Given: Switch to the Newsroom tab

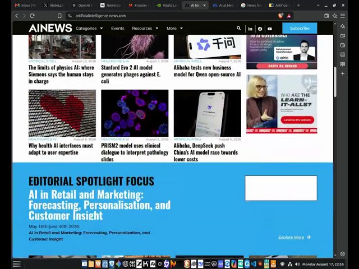Looking at the screenshot, I should 111,5.
